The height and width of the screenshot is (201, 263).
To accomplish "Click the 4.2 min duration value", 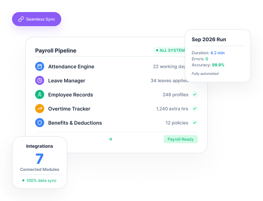I will click(x=217, y=53).
